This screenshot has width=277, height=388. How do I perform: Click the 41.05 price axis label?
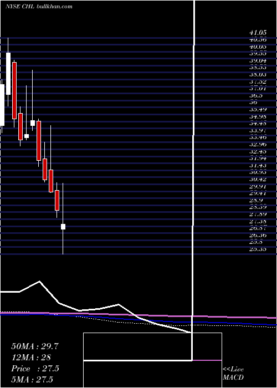coord(258,32)
